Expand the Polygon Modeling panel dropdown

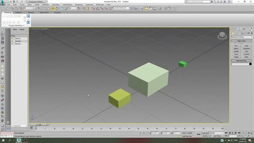click(x=16, y=25)
